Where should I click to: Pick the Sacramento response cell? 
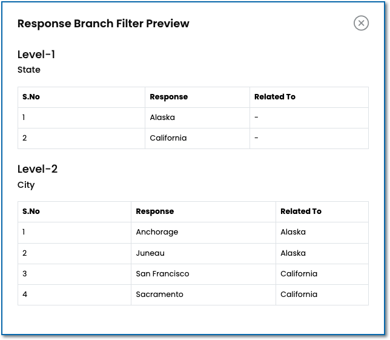click(159, 295)
